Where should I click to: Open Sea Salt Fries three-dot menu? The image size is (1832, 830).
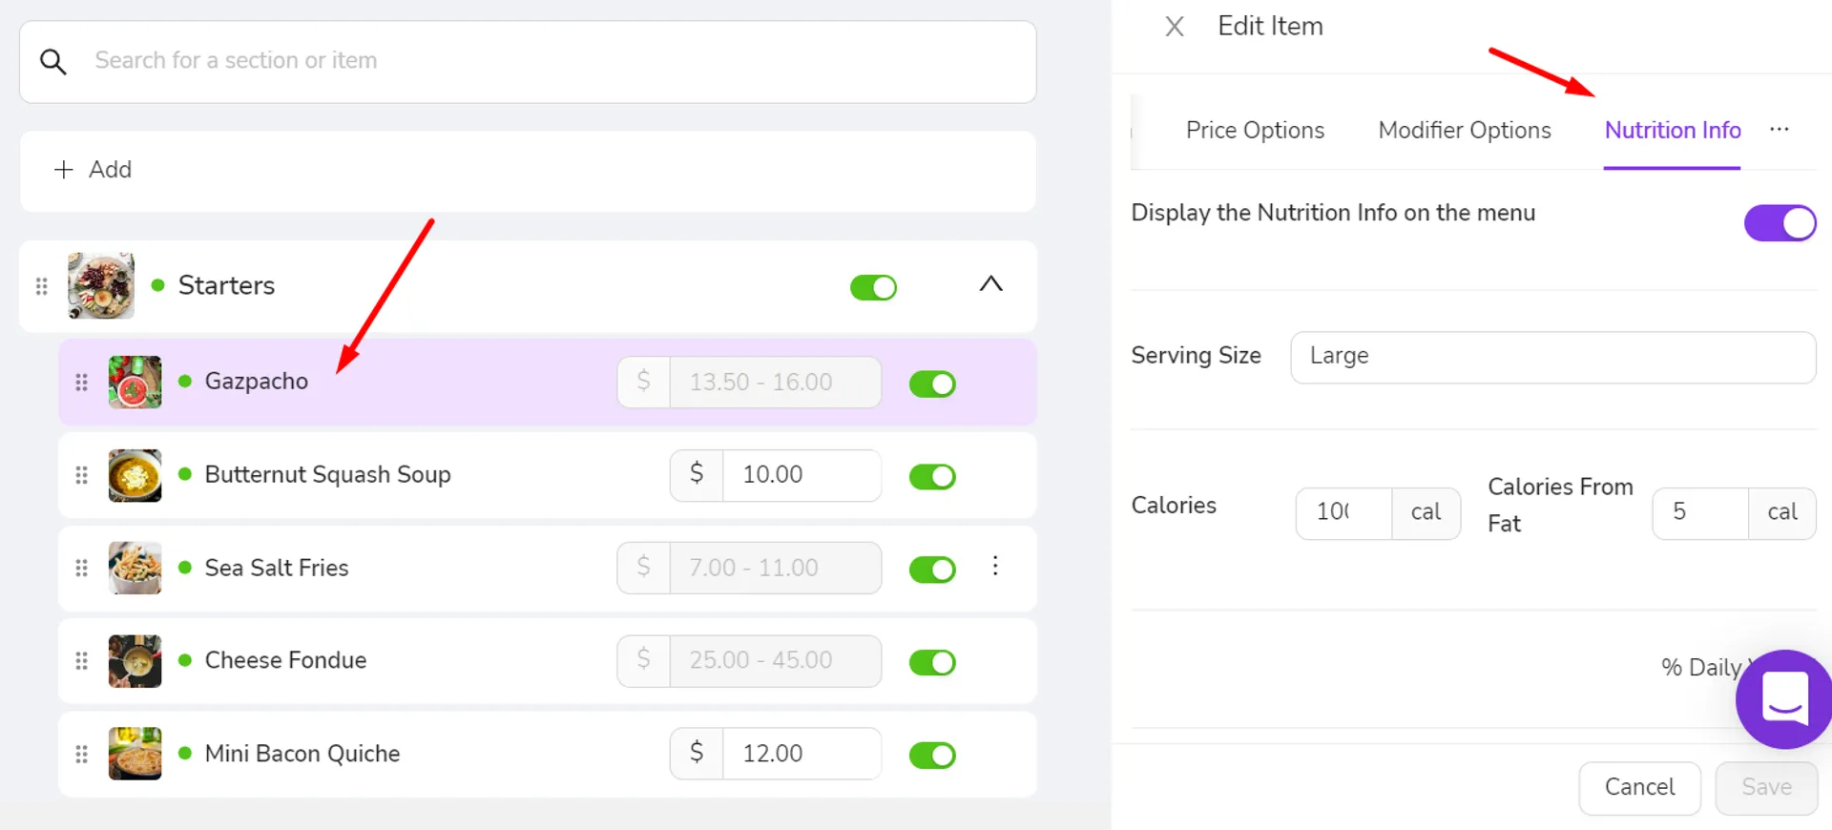(995, 567)
